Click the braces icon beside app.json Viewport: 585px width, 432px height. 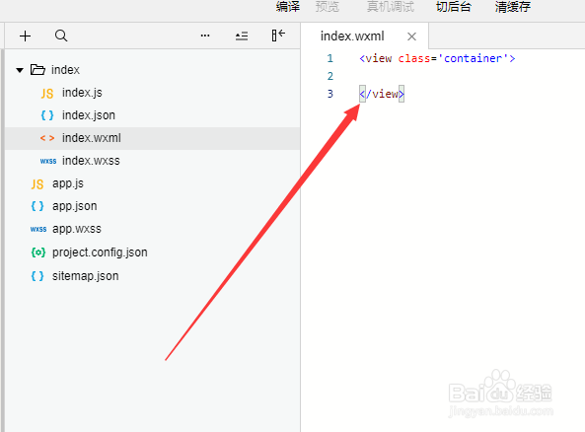37,206
